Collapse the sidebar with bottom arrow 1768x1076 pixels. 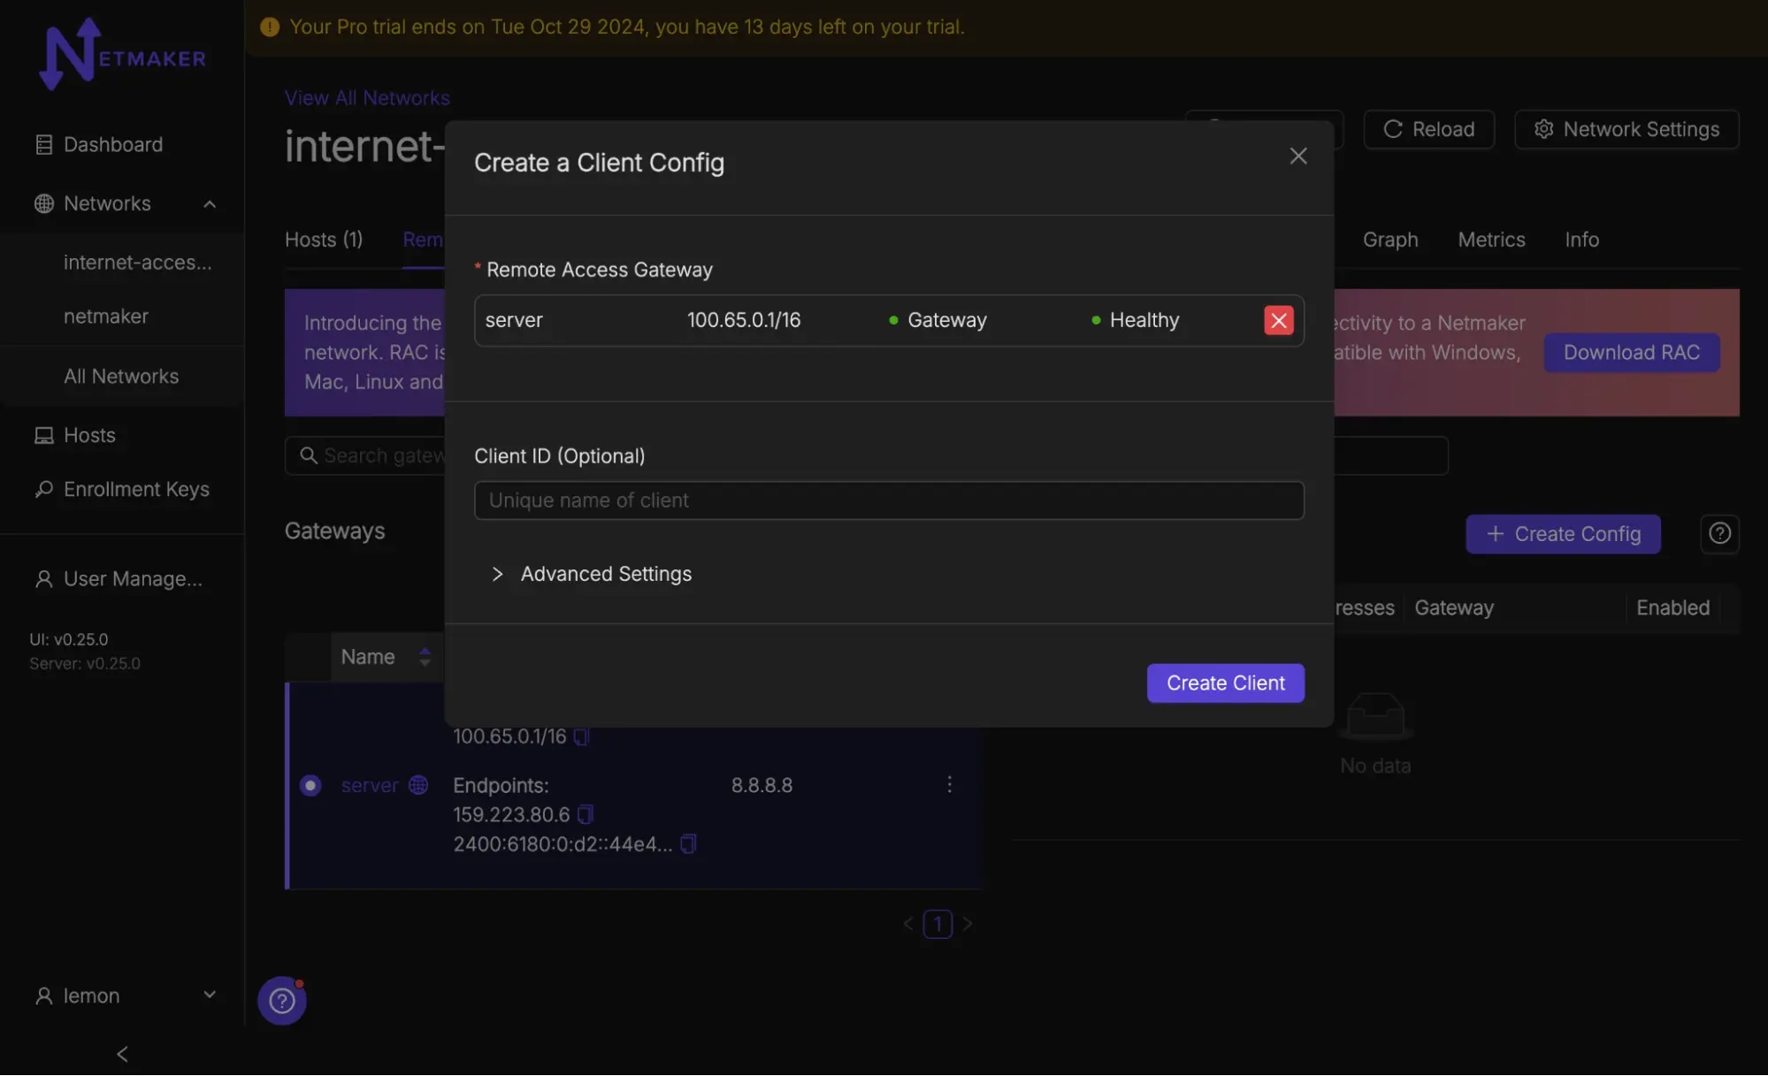coord(122,1054)
